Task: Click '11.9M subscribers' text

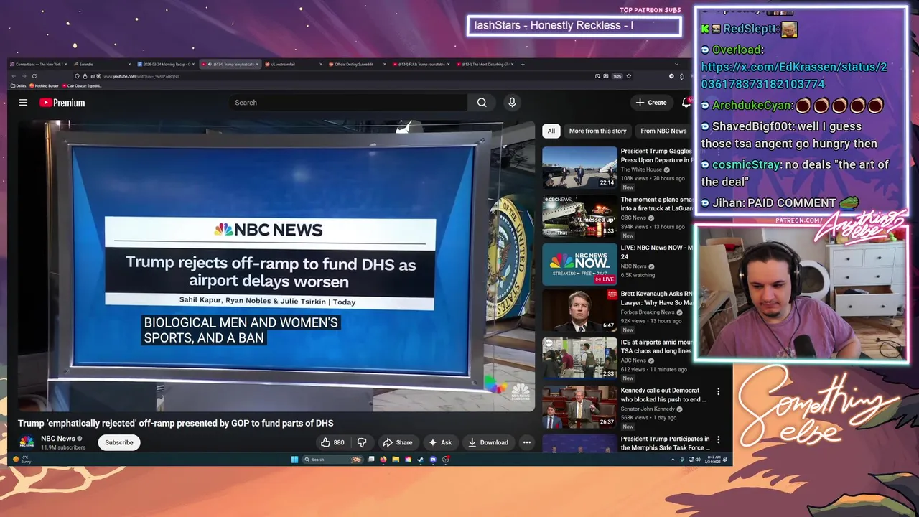Action: tap(63, 447)
